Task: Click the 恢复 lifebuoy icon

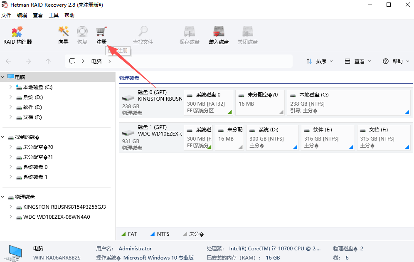Action: 82,32
